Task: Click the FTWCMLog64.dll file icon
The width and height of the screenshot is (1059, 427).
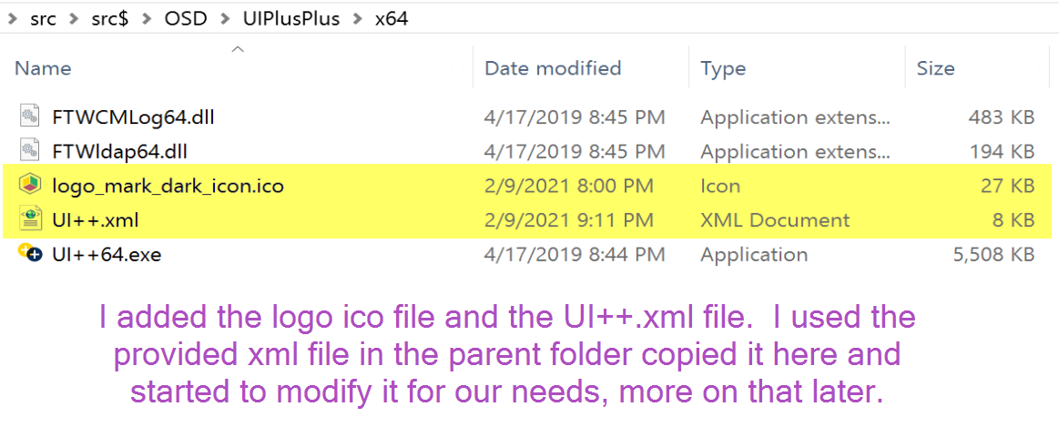Action: (29, 117)
